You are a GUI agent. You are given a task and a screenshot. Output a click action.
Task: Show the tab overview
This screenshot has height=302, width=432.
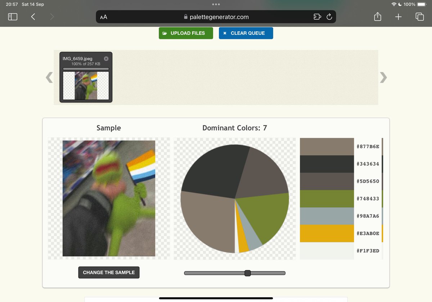[x=420, y=17]
